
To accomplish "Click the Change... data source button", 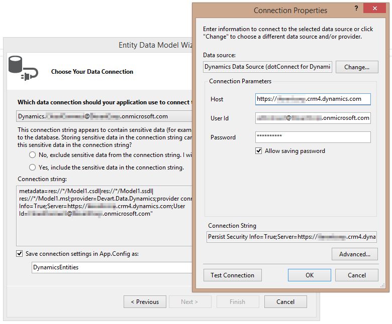I will 356,67.
